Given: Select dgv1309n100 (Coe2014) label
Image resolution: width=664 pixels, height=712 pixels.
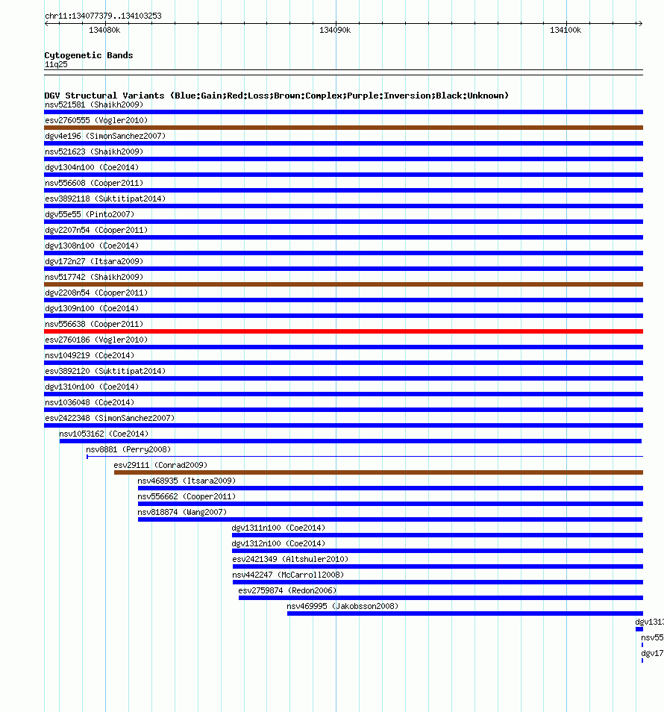Looking at the screenshot, I should 92,308.
